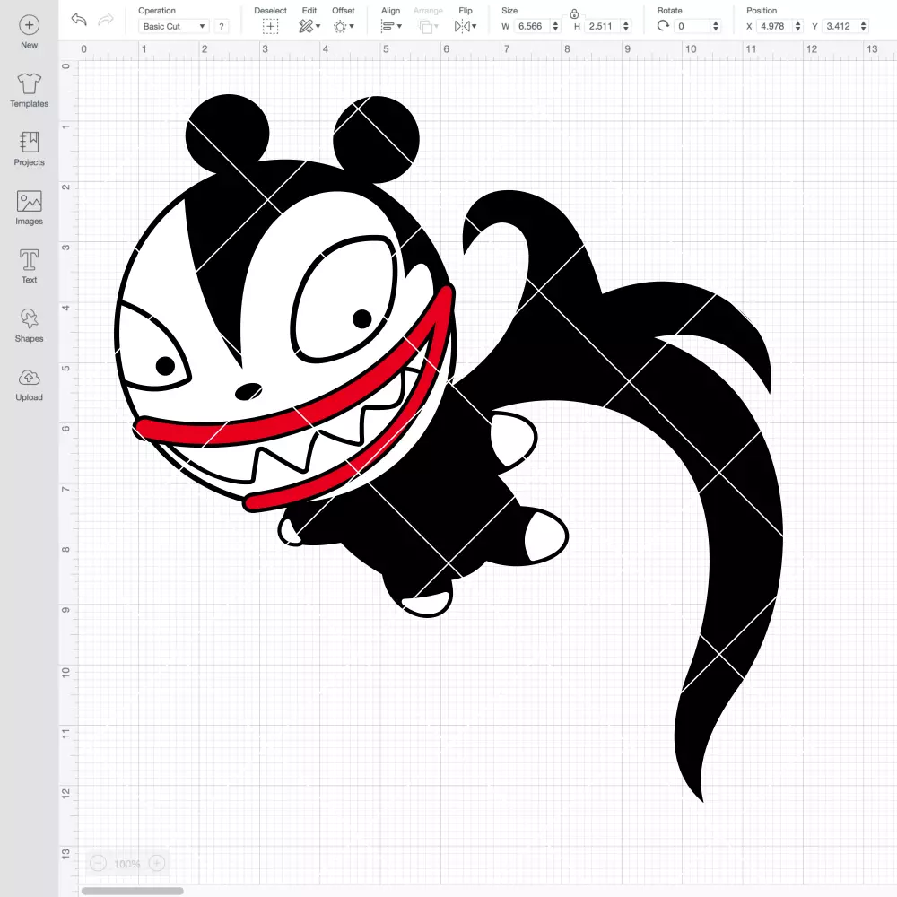Click the Rotate angle field

click(692, 26)
